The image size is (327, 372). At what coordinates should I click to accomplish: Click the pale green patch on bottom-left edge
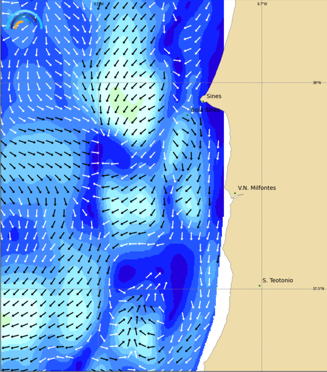tap(4, 321)
